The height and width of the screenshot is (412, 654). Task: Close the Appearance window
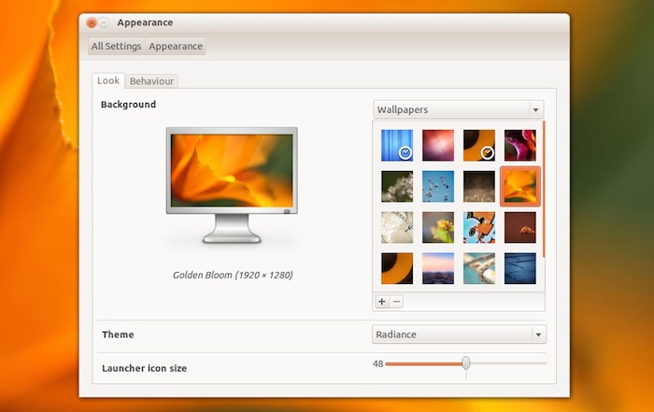(x=92, y=22)
